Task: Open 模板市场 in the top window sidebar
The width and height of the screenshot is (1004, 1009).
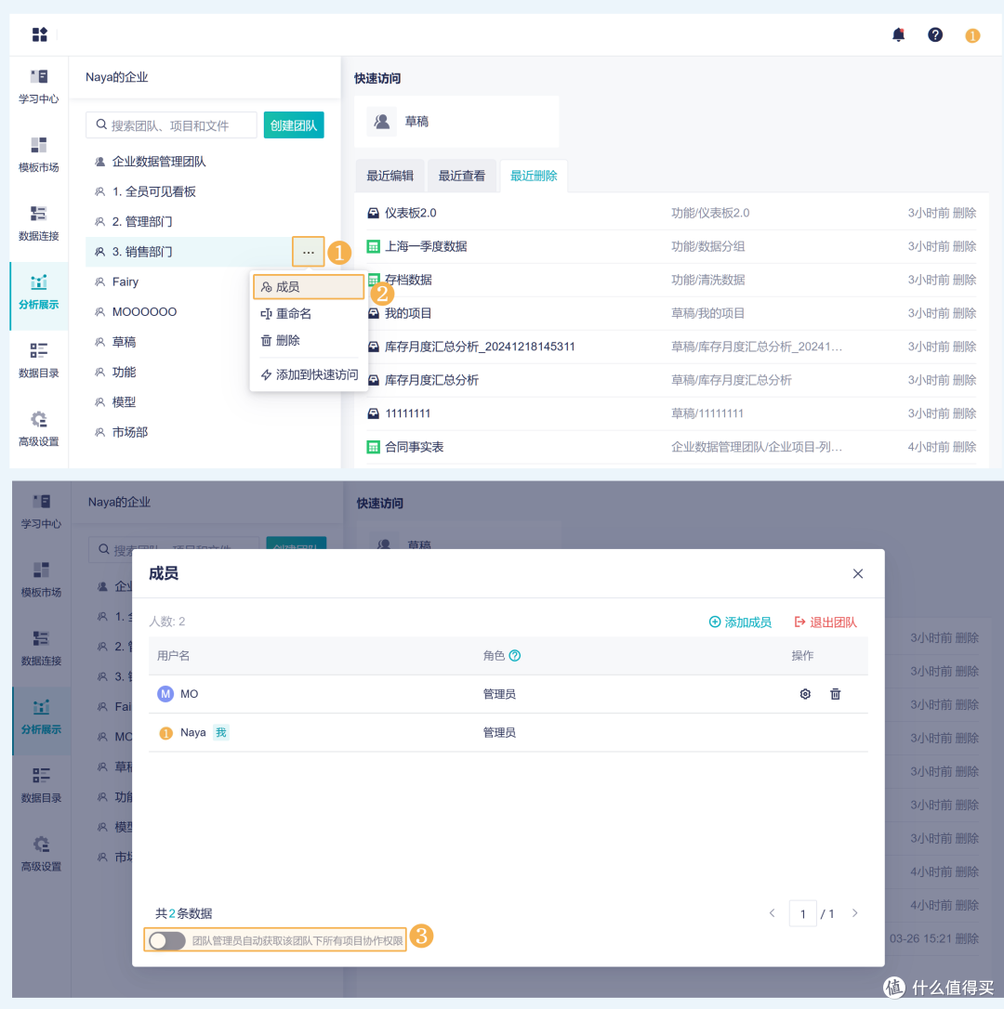Action: 39,155
